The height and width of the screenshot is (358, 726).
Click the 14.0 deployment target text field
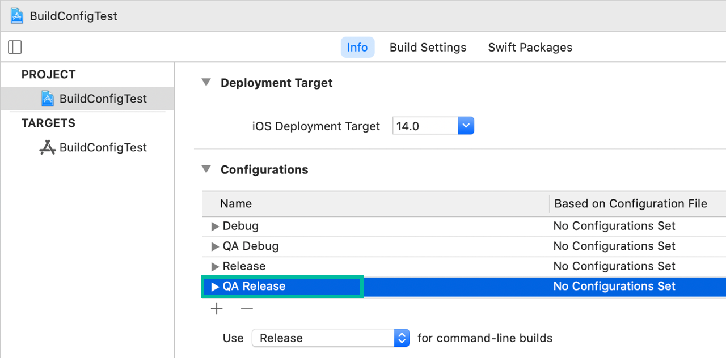[x=424, y=126]
